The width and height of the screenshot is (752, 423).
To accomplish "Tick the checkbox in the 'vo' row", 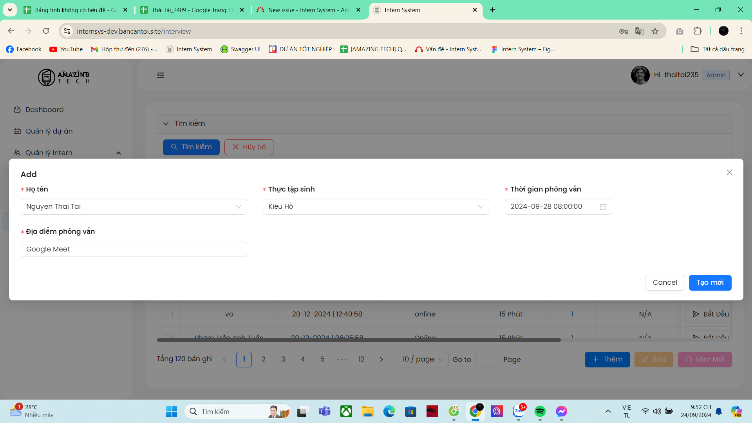I will coord(169,315).
